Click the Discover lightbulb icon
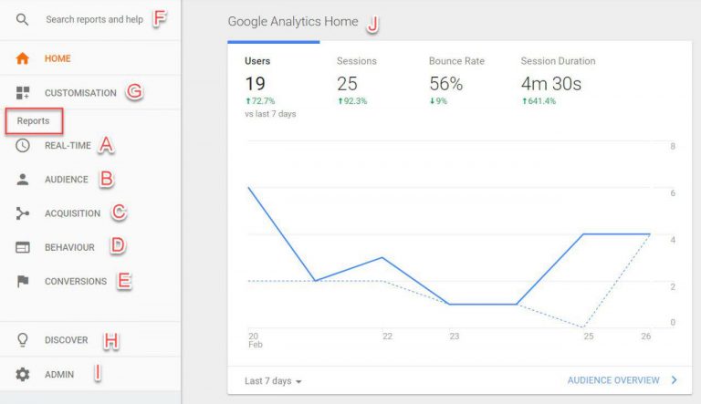Screen dimensions: 701x404 [x=23, y=340]
